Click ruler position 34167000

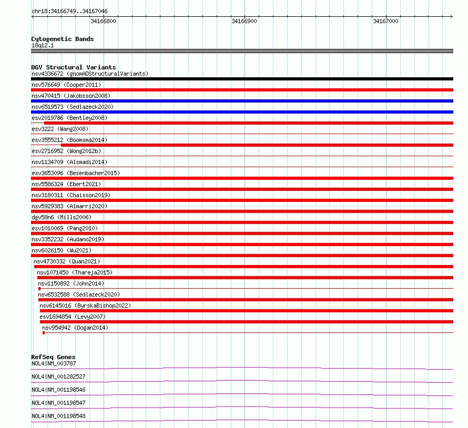click(x=385, y=21)
